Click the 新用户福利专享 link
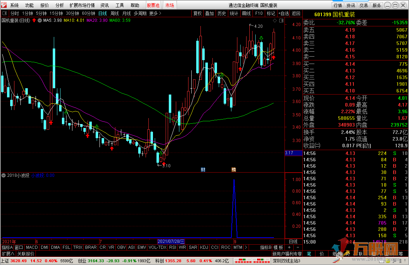Screen dimensions: 409x265 [287, 254]
